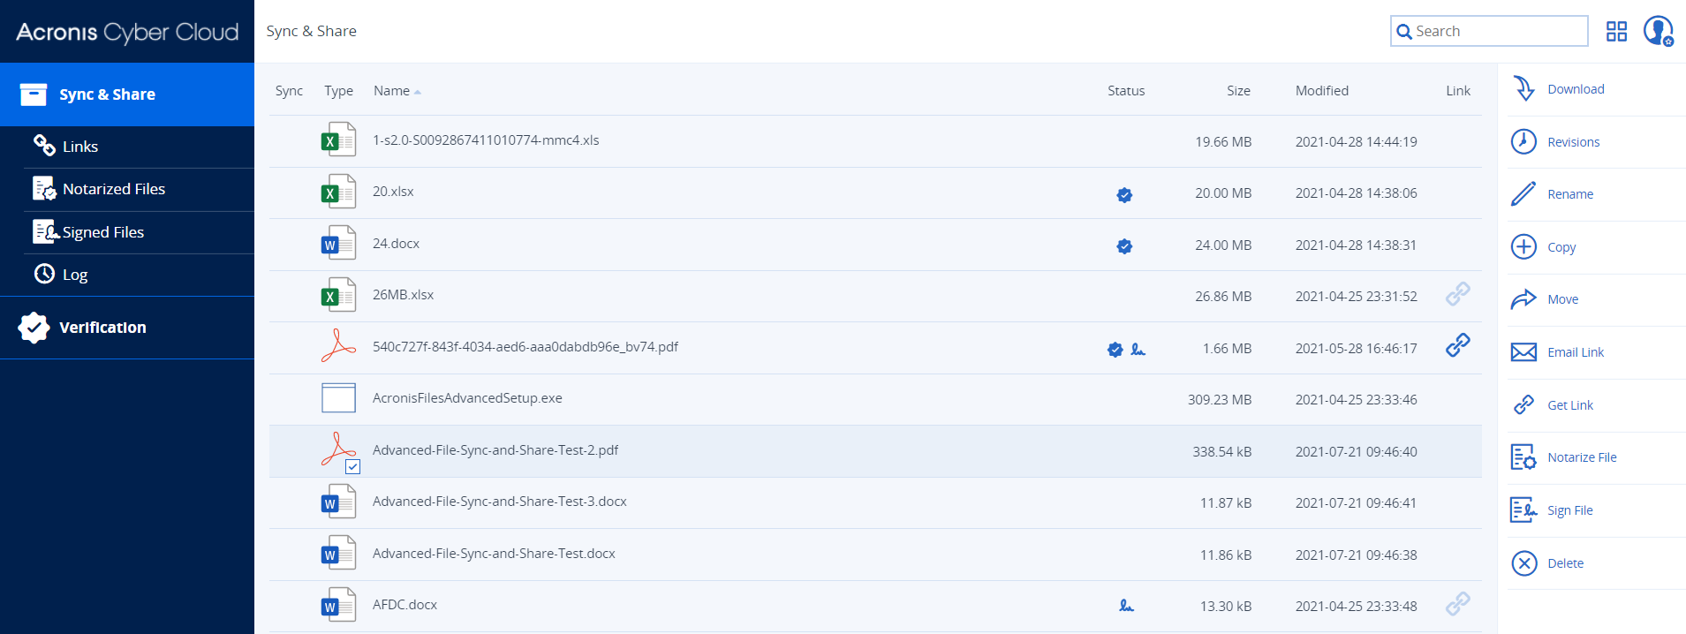Viewport: 1686px width, 634px height.
Task: Click the Delete icon
Action: click(1523, 563)
